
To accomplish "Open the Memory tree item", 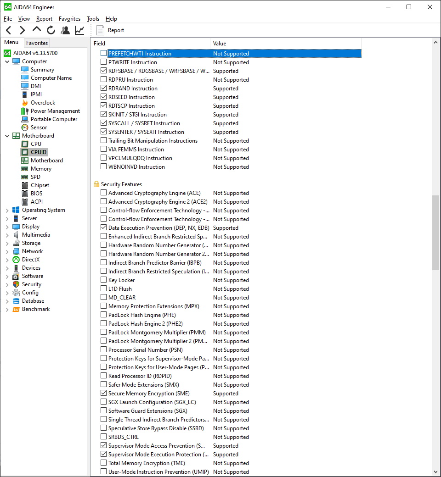I will tap(41, 168).
